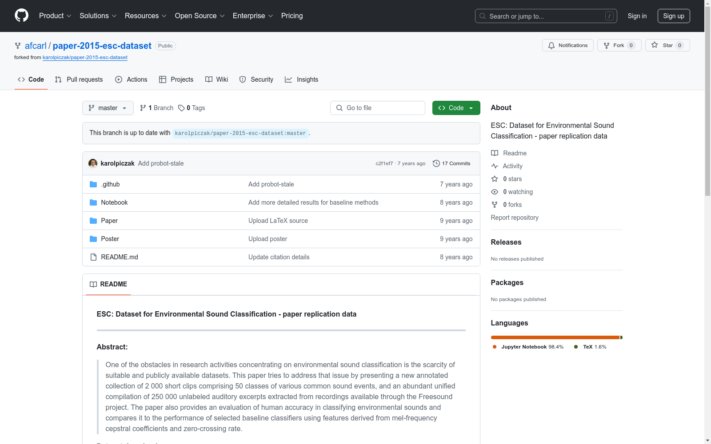This screenshot has width=711, height=444.
Task: Click karolpiczak avatar image
Action: tap(93, 163)
